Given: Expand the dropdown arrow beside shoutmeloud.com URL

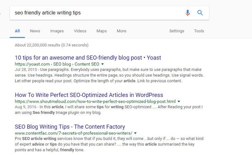Looking at the screenshot, I should click(179, 101).
